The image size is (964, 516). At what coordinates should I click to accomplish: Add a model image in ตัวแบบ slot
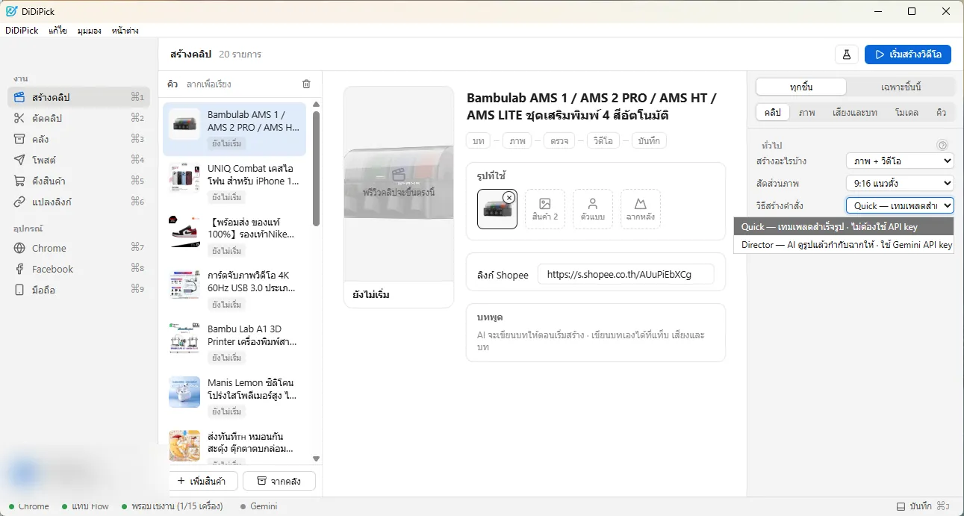tap(593, 208)
